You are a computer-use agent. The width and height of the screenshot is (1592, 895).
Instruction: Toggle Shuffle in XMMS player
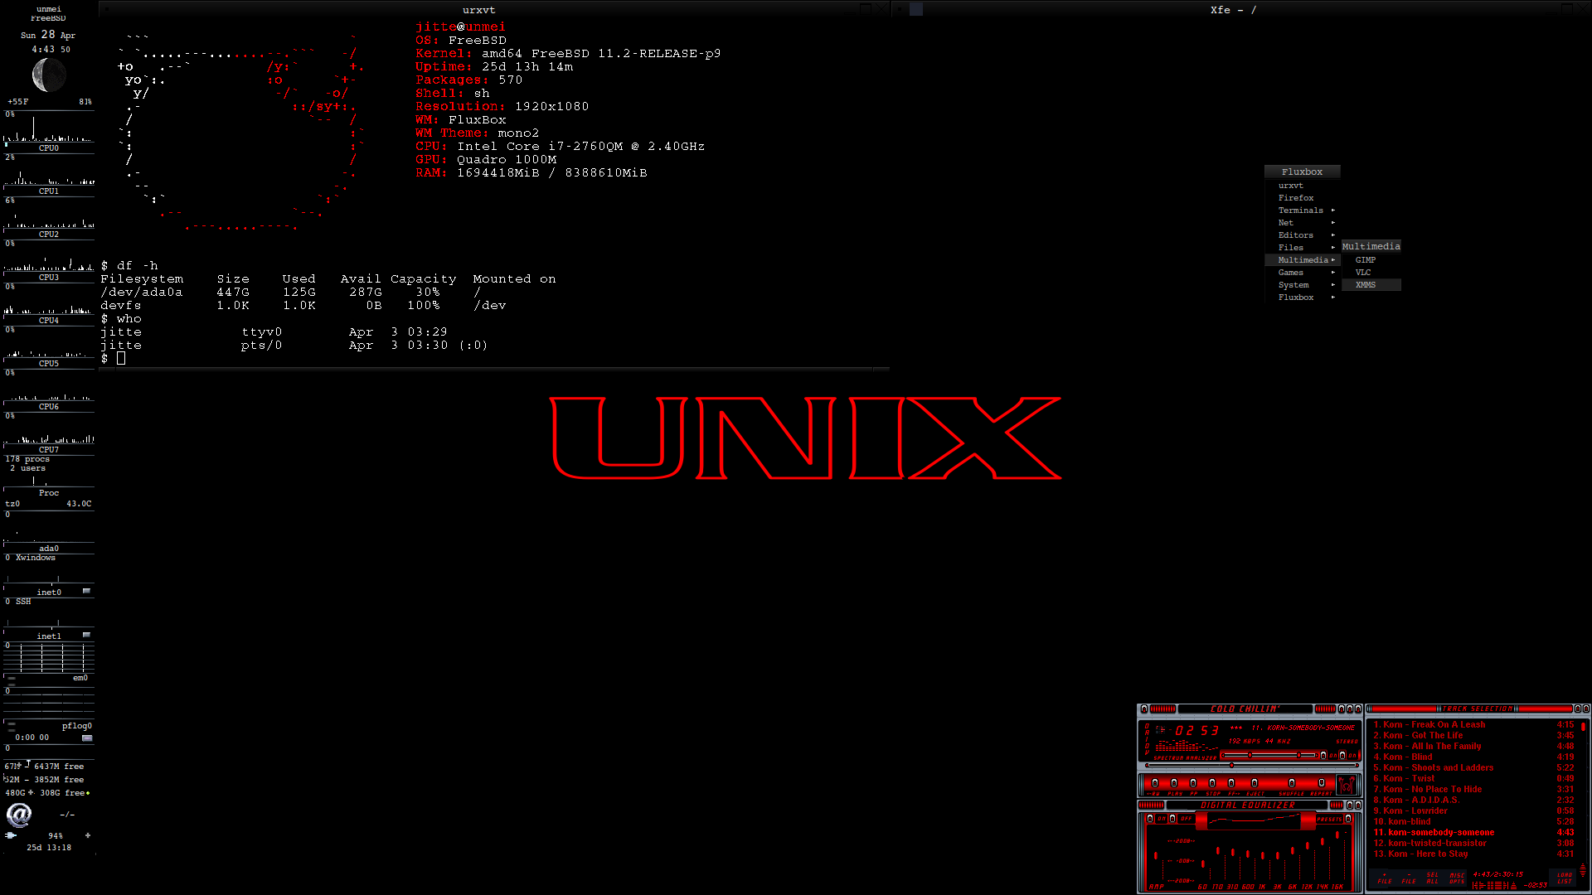pos(1292,782)
